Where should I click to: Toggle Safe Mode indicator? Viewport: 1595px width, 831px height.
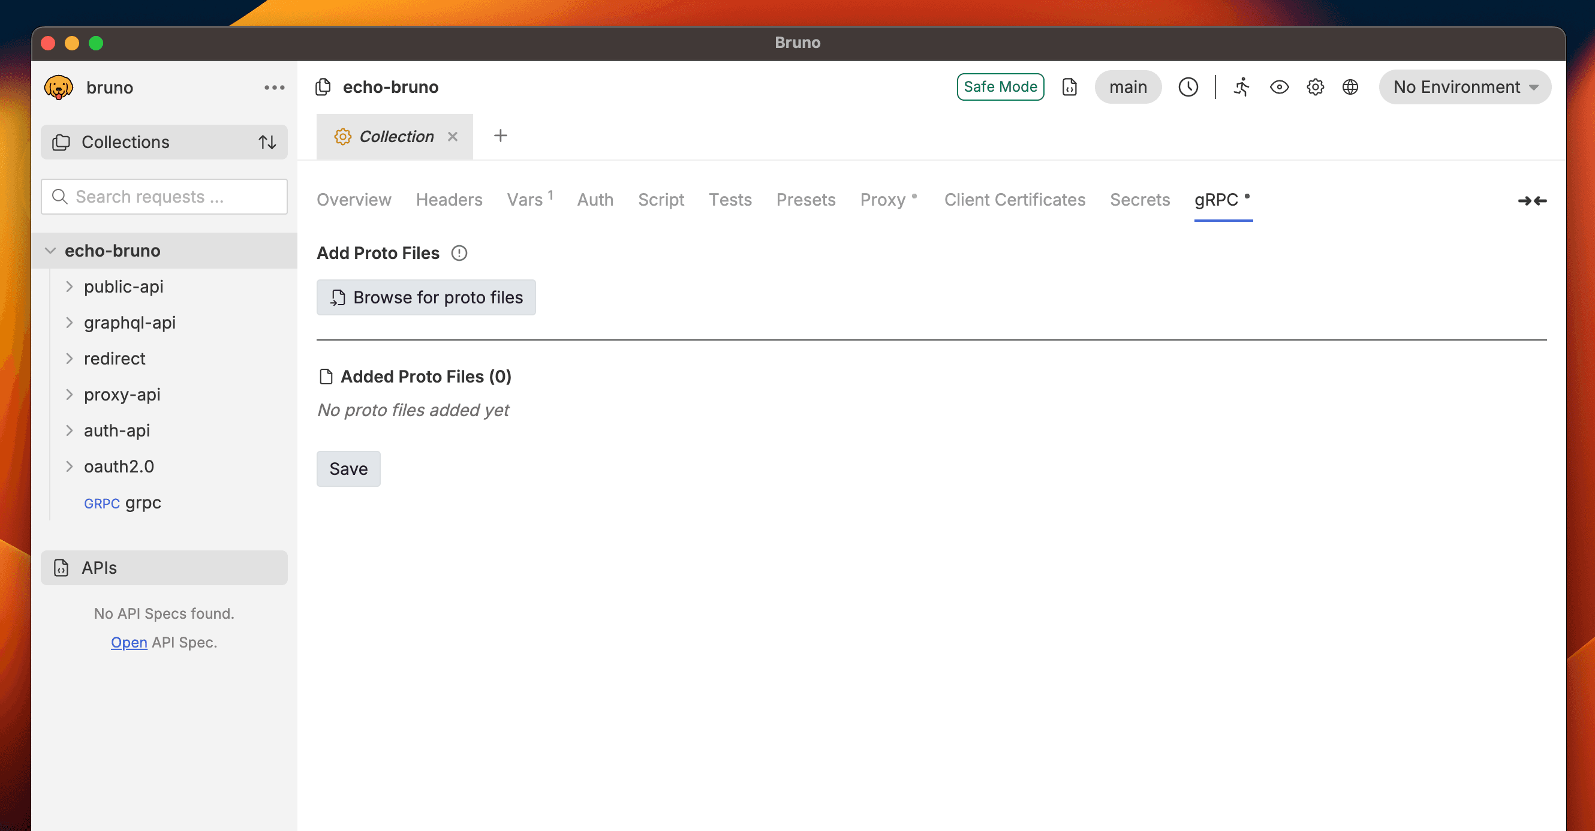click(x=1000, y=87)
